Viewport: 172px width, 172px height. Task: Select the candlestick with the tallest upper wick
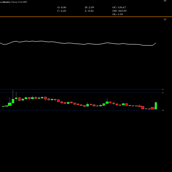coord(13,97)
